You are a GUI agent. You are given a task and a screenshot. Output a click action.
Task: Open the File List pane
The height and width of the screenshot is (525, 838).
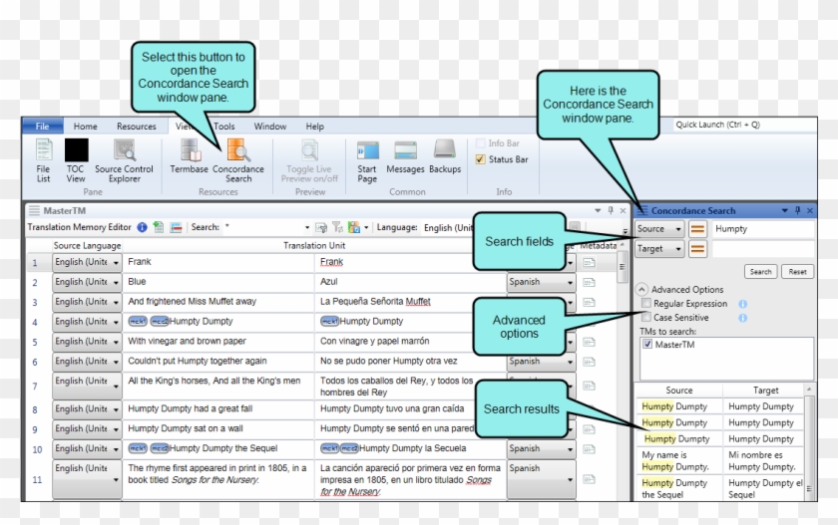[x=43, y=160]
